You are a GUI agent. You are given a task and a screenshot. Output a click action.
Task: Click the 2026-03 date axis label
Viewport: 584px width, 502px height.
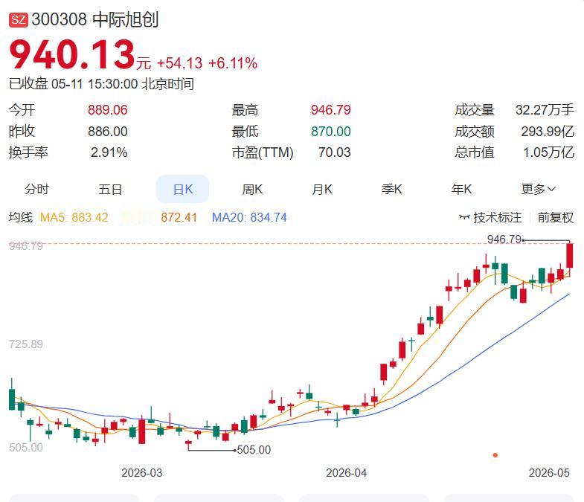[x=142, y=473]
